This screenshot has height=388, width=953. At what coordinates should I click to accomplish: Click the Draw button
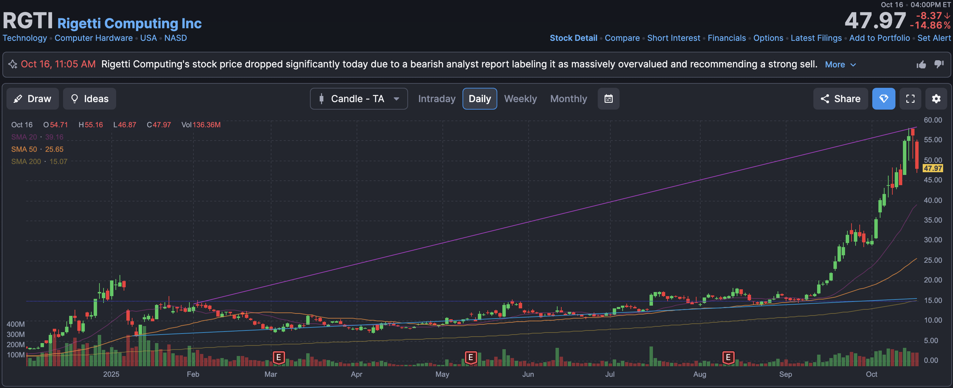(x=33, y=99)
